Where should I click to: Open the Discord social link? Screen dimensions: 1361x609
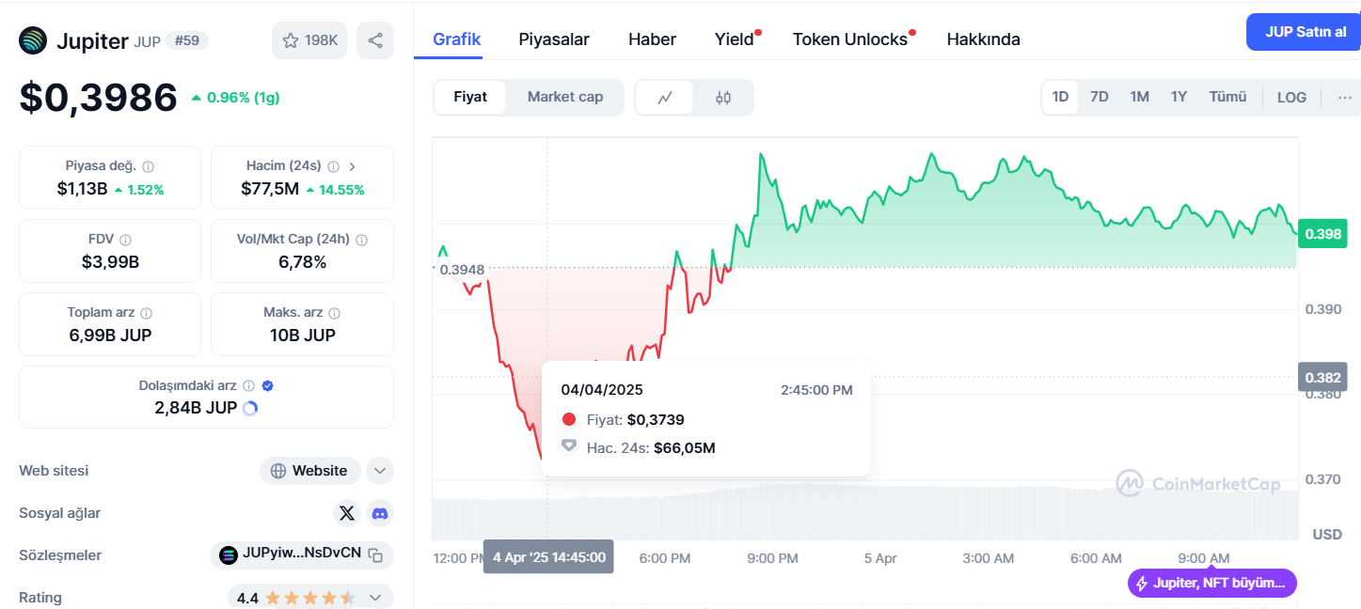380,513
